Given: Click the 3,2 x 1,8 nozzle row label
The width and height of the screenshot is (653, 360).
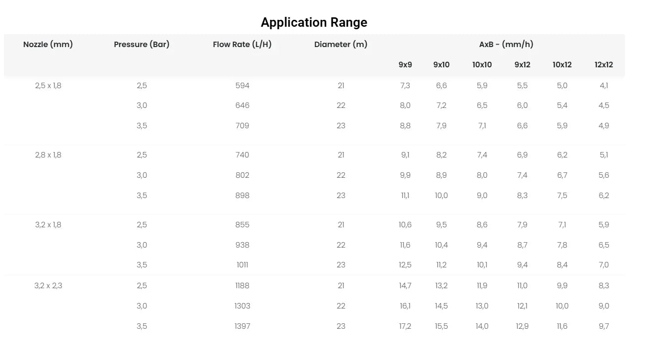Looking at the screenshot, I should coord(48,225).
